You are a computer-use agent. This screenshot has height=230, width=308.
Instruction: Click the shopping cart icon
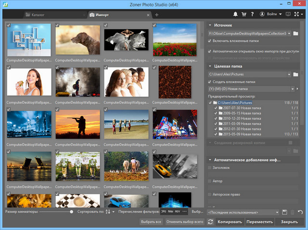pos(244,14)
